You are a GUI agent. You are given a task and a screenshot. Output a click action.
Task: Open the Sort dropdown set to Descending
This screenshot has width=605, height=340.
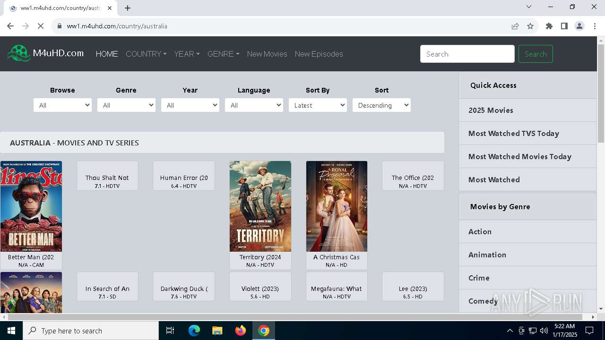coord(381,105)
